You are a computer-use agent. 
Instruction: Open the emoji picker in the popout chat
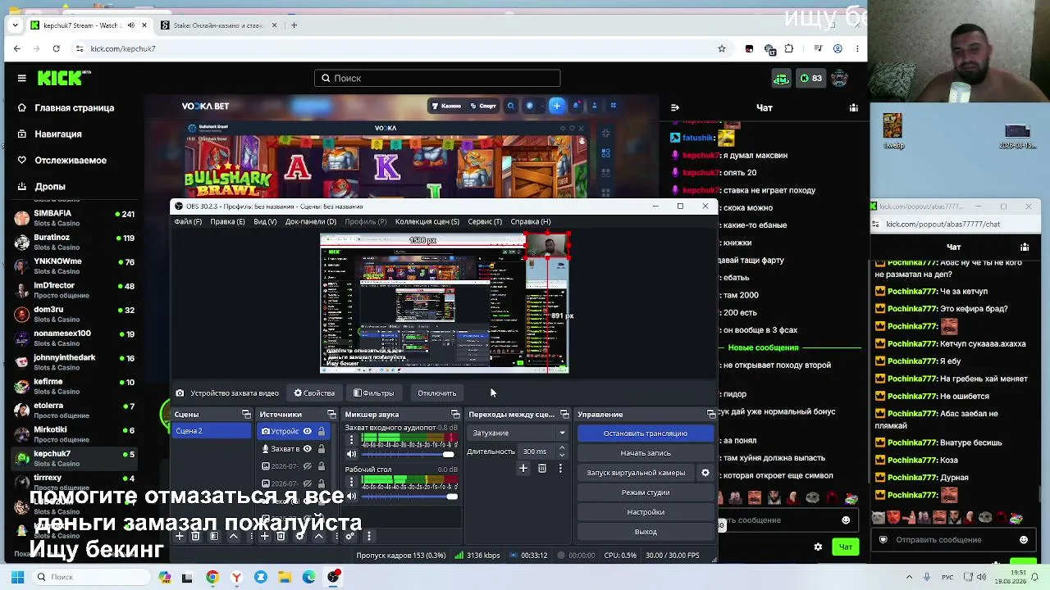1023,540
